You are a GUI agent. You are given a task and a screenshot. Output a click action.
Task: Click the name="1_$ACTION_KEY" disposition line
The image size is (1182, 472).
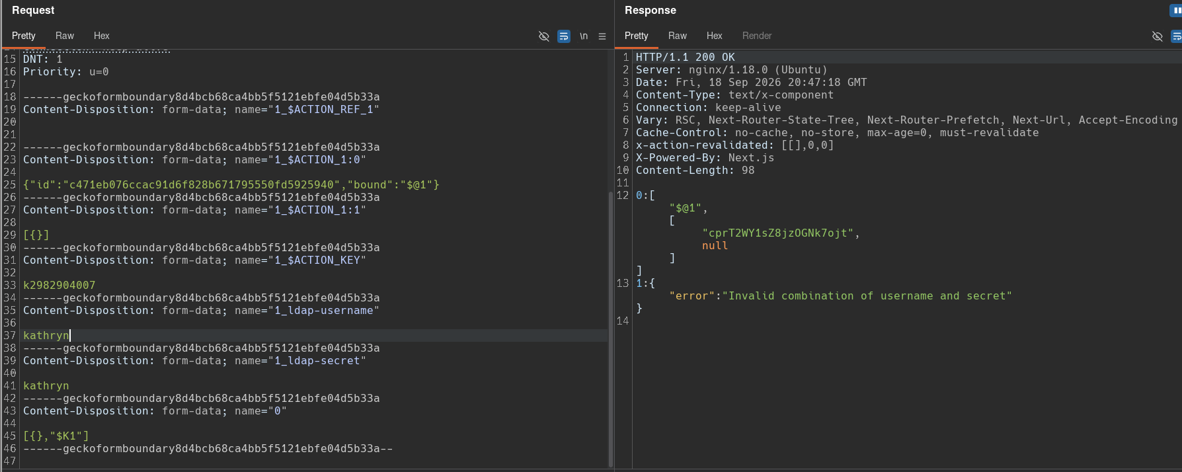click(x=195, y=260)
